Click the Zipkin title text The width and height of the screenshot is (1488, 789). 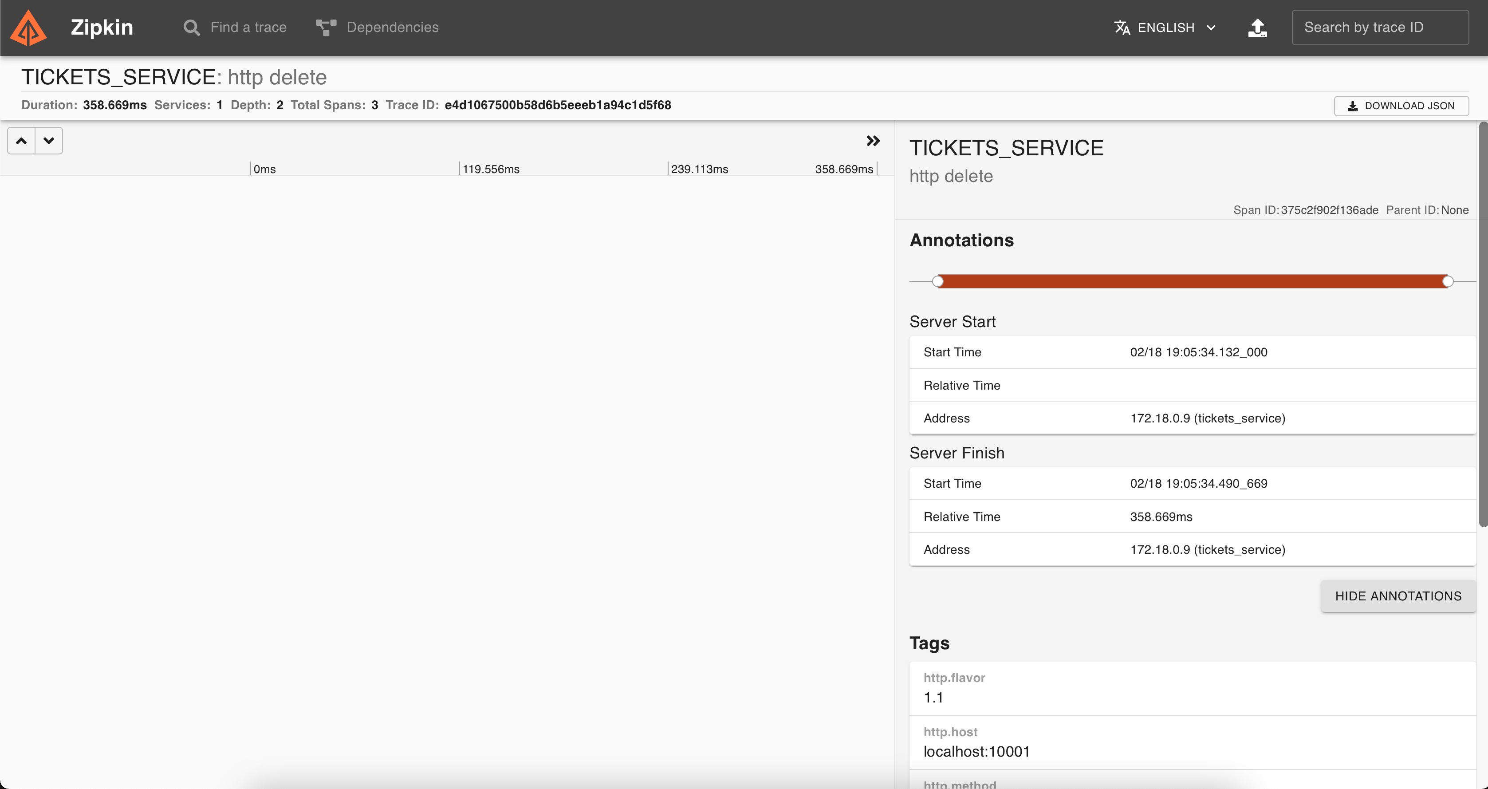tap(102, 27)
